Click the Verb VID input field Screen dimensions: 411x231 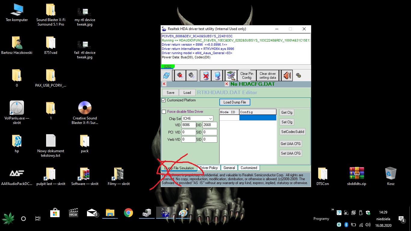[x=189, y=140]
